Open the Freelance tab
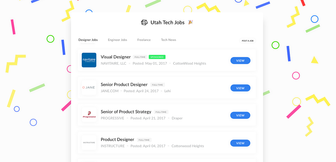The width and height of the screenshot is (336, 162). click(x=144, y=40)
